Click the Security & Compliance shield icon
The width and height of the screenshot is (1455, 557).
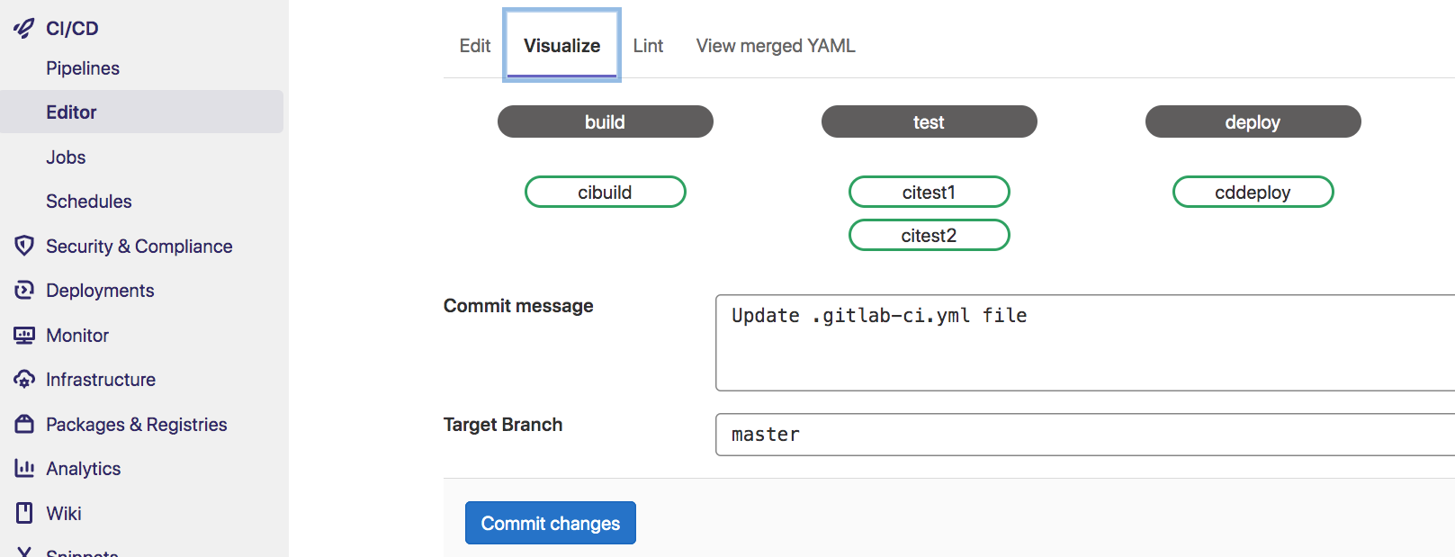click(x=24, y=246)
